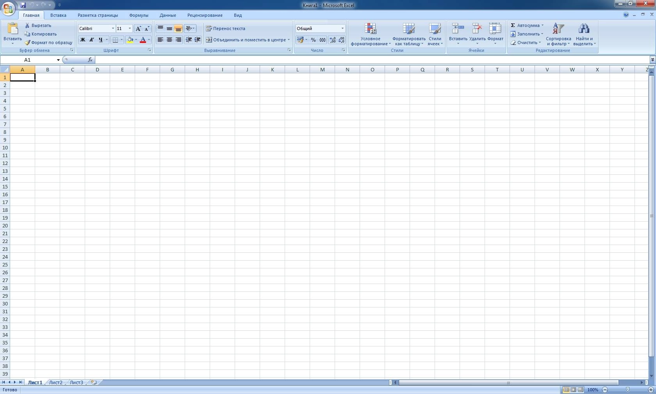Open Условное форматирование menu
This screenshot has height=394, width=656.
(x=371, y=34)
